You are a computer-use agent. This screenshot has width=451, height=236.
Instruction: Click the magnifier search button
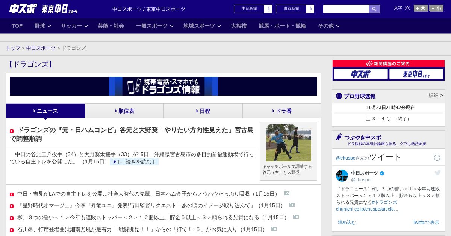coord(374,9)
